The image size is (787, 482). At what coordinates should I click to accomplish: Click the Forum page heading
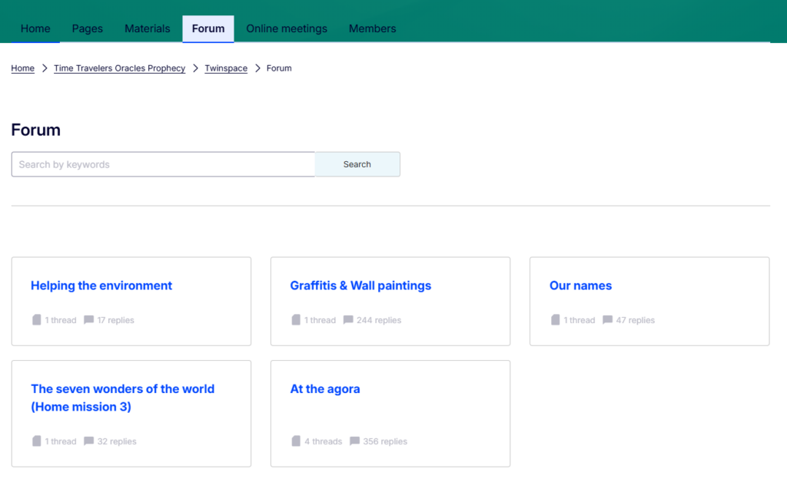(x=35, y=130)
